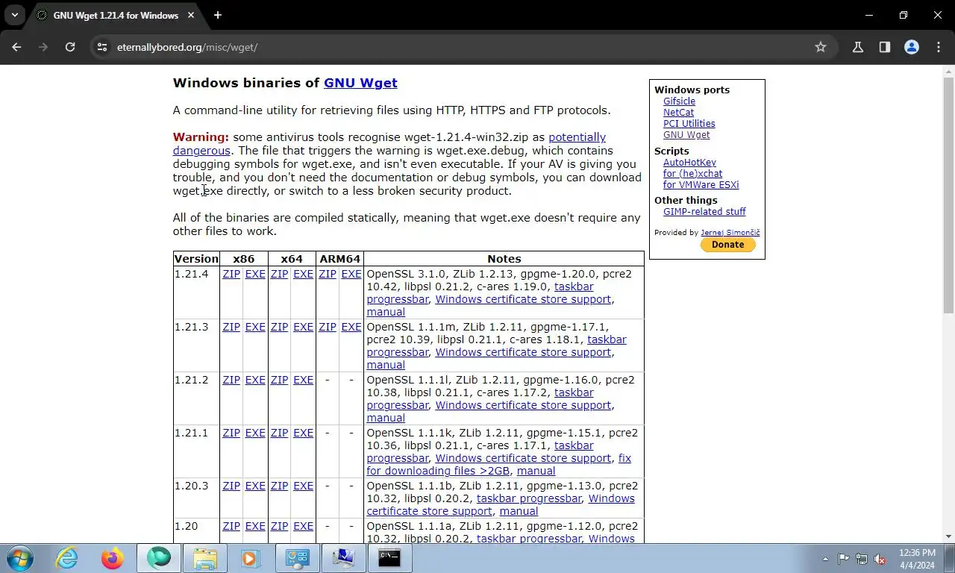Viewport: 955px width, 573px height.
Task: Download 1.21.3 x64 EXE
Action: [x=303, y=327]
